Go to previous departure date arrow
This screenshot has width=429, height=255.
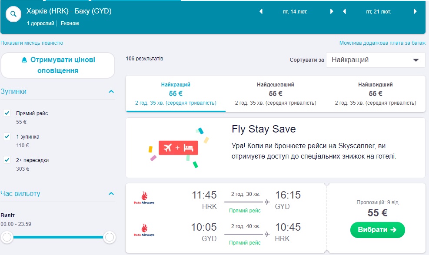tap(261, 12)
